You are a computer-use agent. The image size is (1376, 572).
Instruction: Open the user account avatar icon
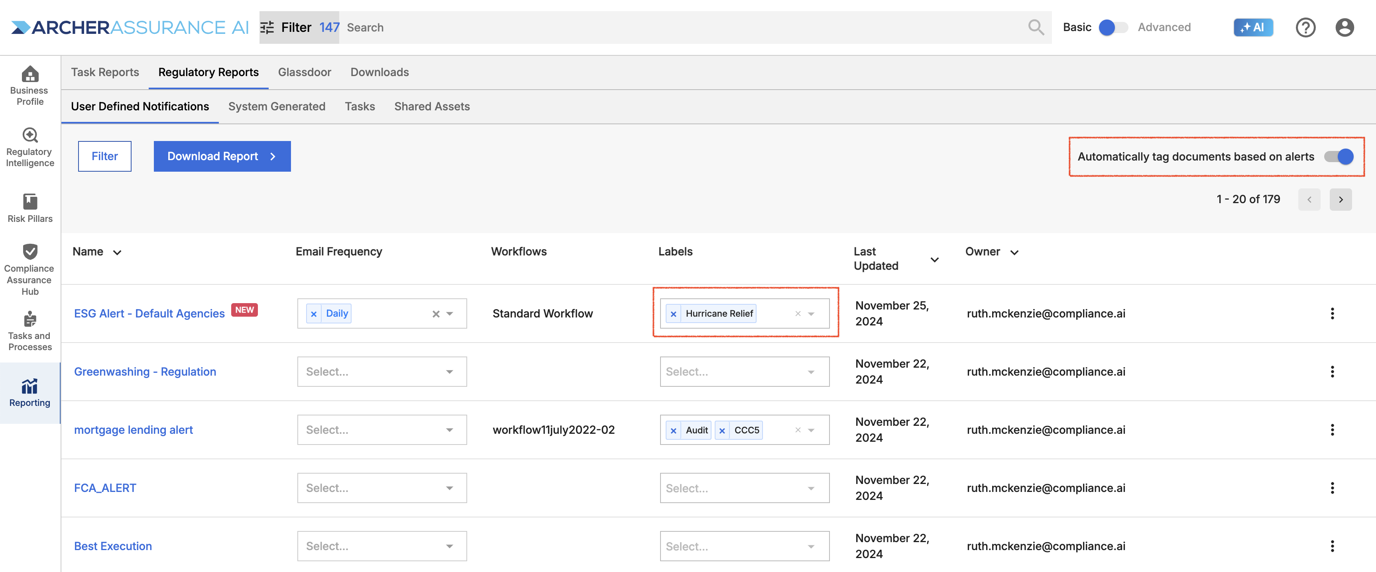point(1345,27)
